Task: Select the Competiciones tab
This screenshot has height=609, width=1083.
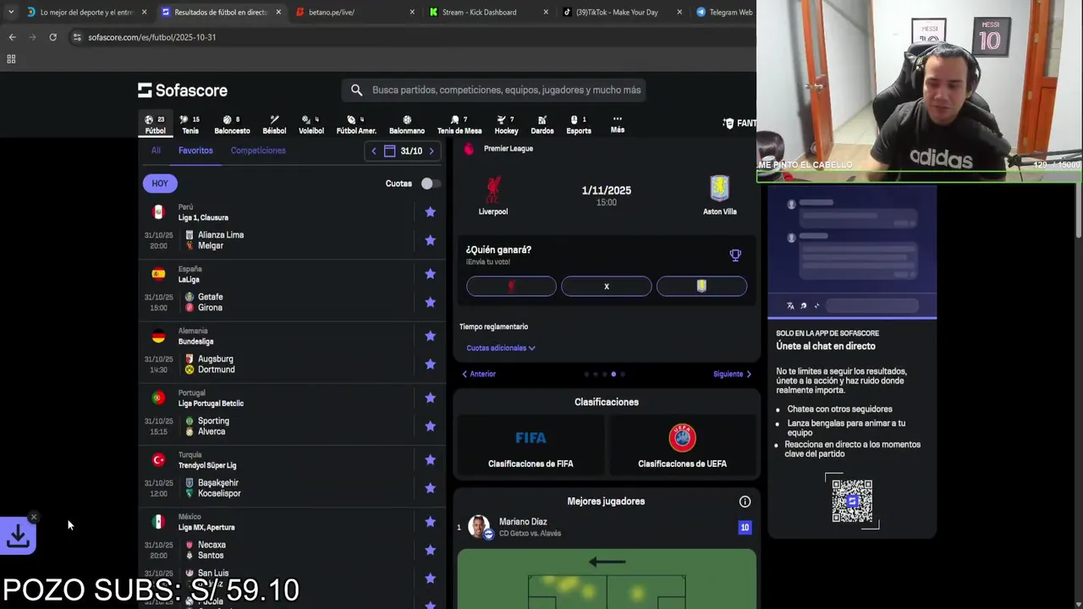Action: [x=258, y=151]
